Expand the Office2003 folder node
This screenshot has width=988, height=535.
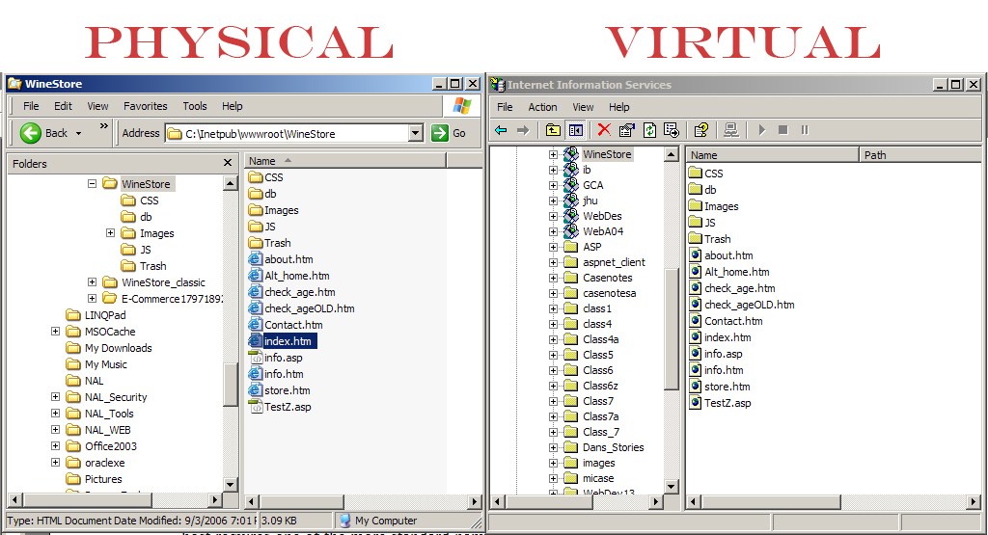click(55, 445)
